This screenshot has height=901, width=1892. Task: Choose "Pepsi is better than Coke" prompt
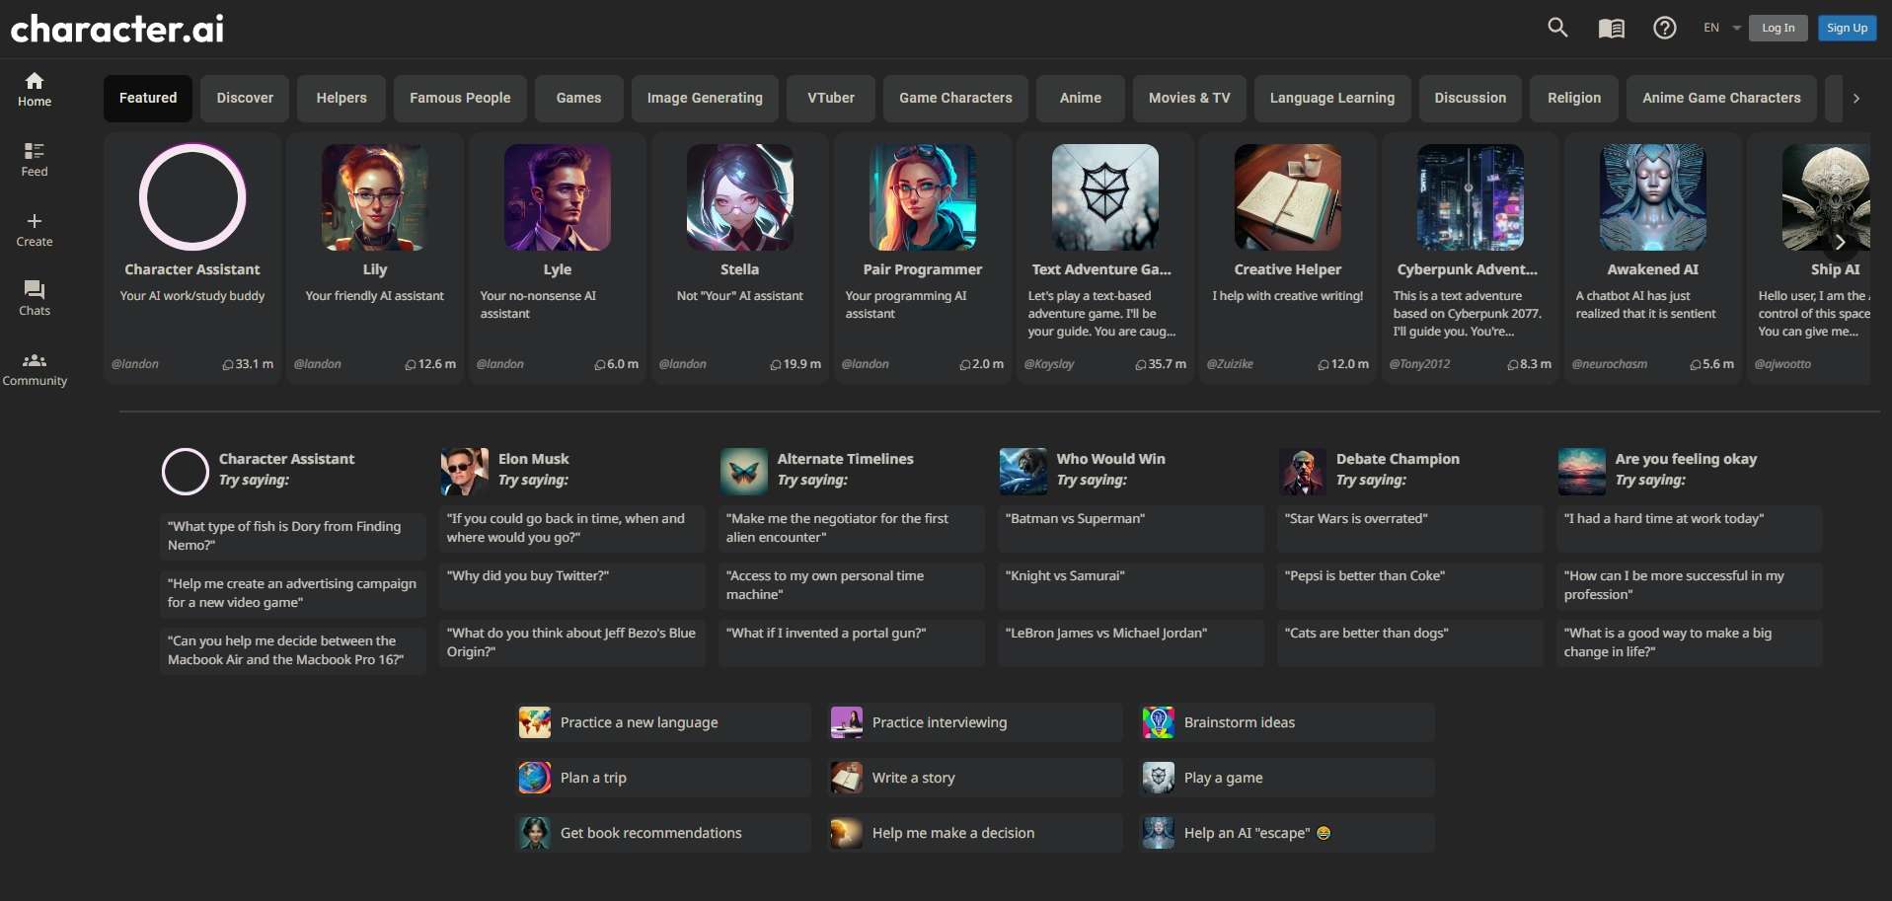point(1410,585)
